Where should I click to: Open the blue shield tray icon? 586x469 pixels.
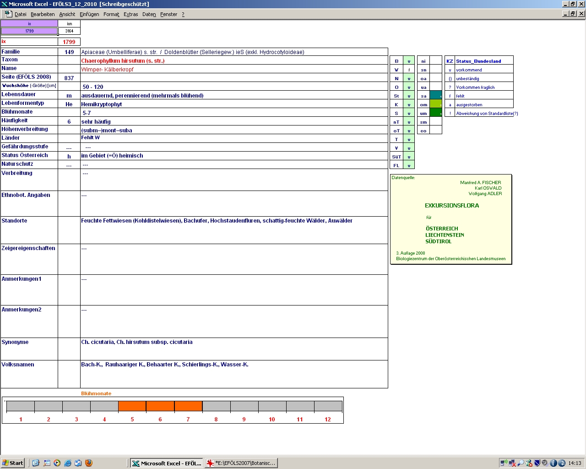537,463
